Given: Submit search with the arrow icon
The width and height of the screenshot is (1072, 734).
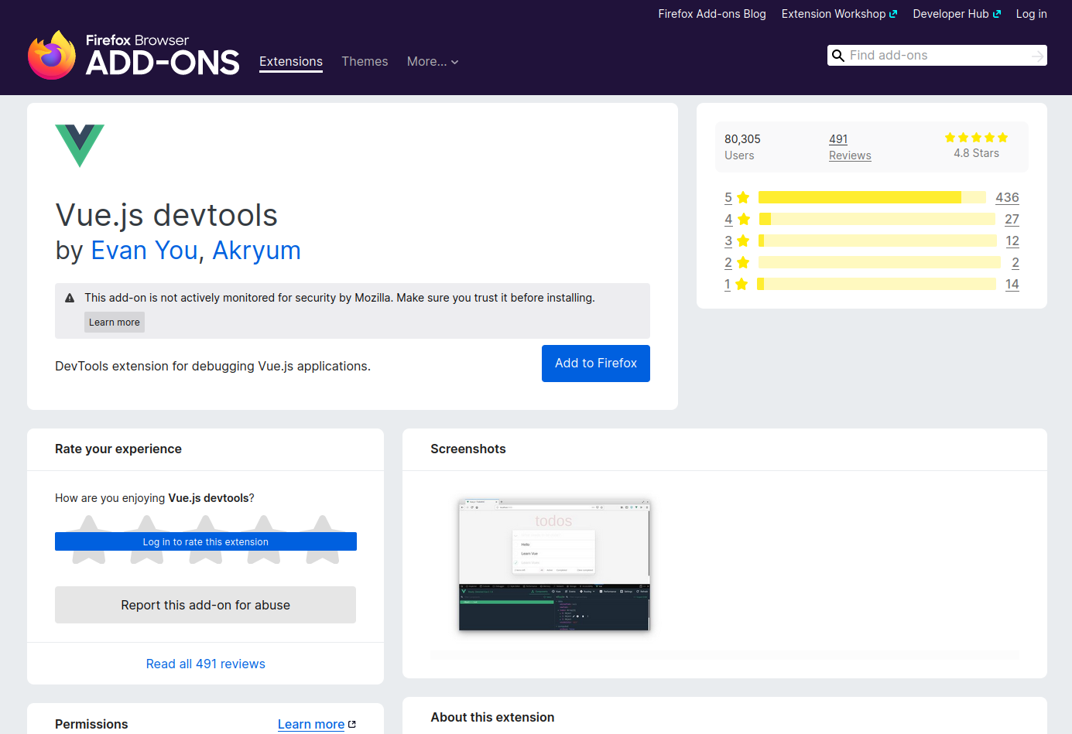Looking at the screenshot, I should coord(1037,56).
